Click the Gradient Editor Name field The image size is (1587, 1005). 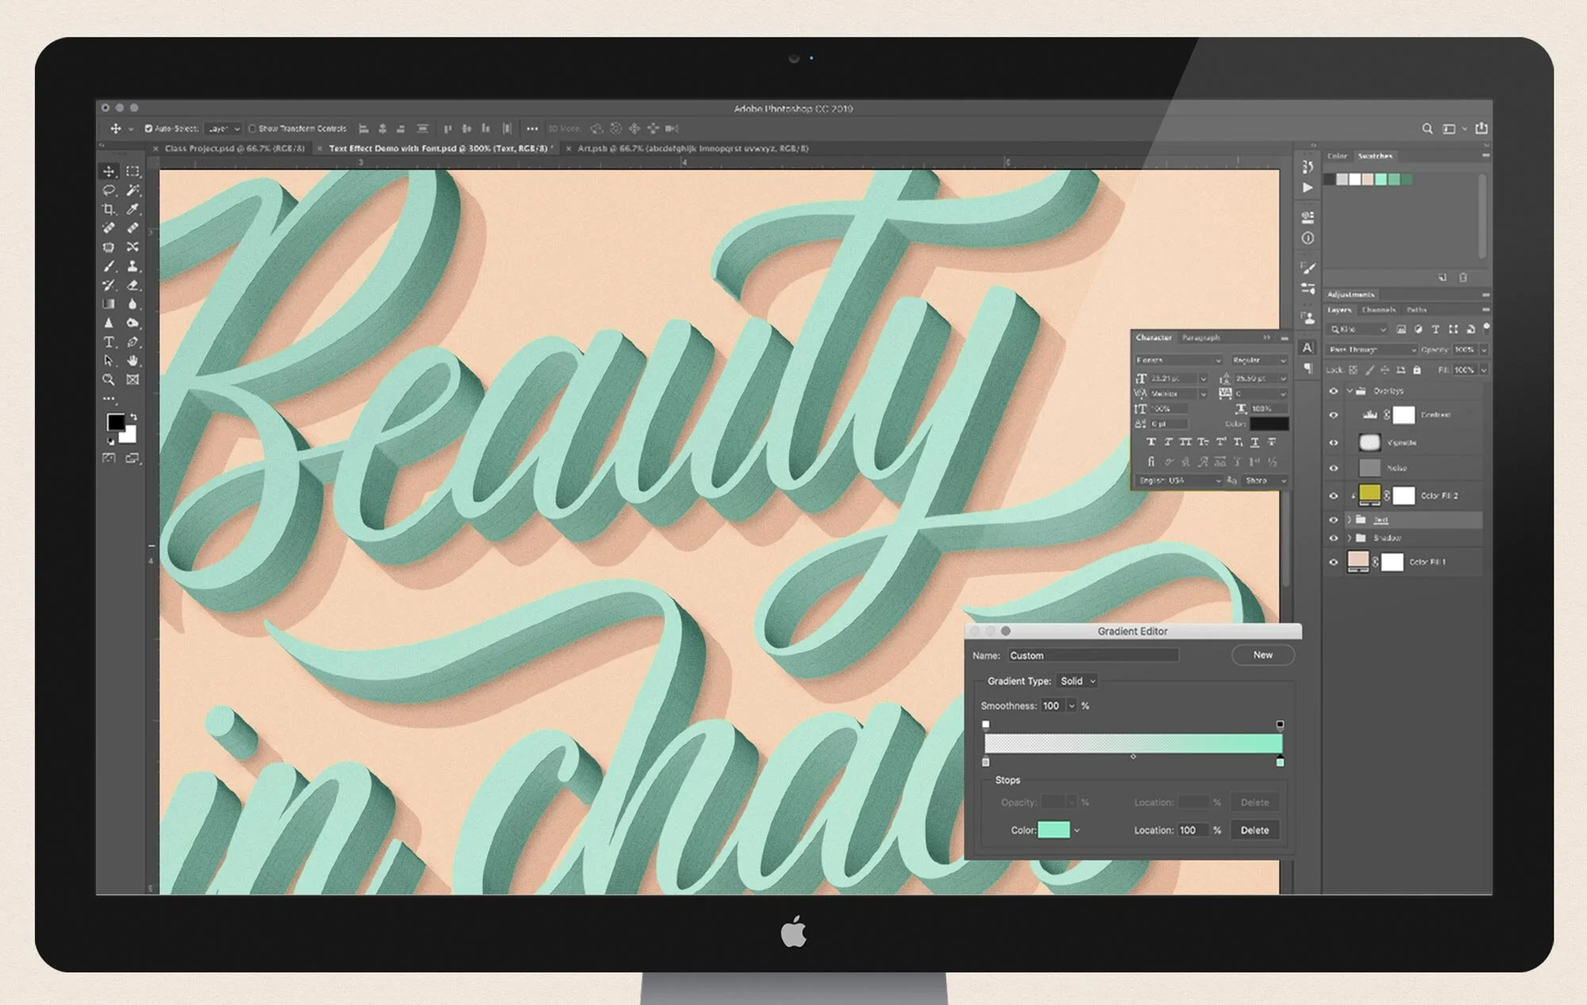[1093, 655]
